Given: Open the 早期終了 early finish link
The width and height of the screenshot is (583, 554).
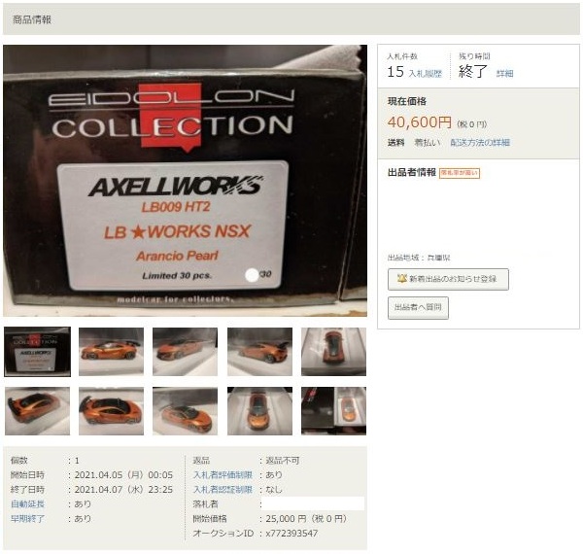Looking at the screenshot, I should pos(27,518).
